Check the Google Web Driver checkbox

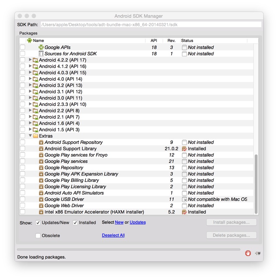(x=22, y=205)
